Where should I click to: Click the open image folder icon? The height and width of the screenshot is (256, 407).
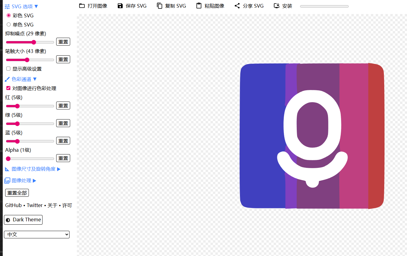point(82,6)
